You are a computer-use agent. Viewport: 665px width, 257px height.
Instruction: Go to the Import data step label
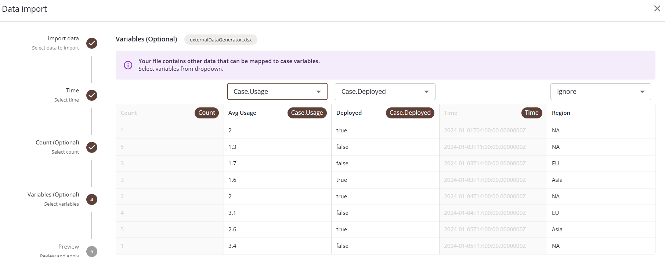coord(63,38)
